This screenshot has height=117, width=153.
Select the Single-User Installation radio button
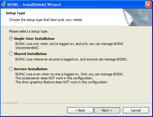point(11,39)
